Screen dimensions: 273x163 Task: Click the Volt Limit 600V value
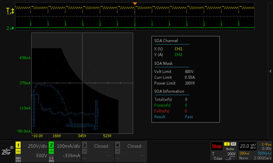(189, 72)
